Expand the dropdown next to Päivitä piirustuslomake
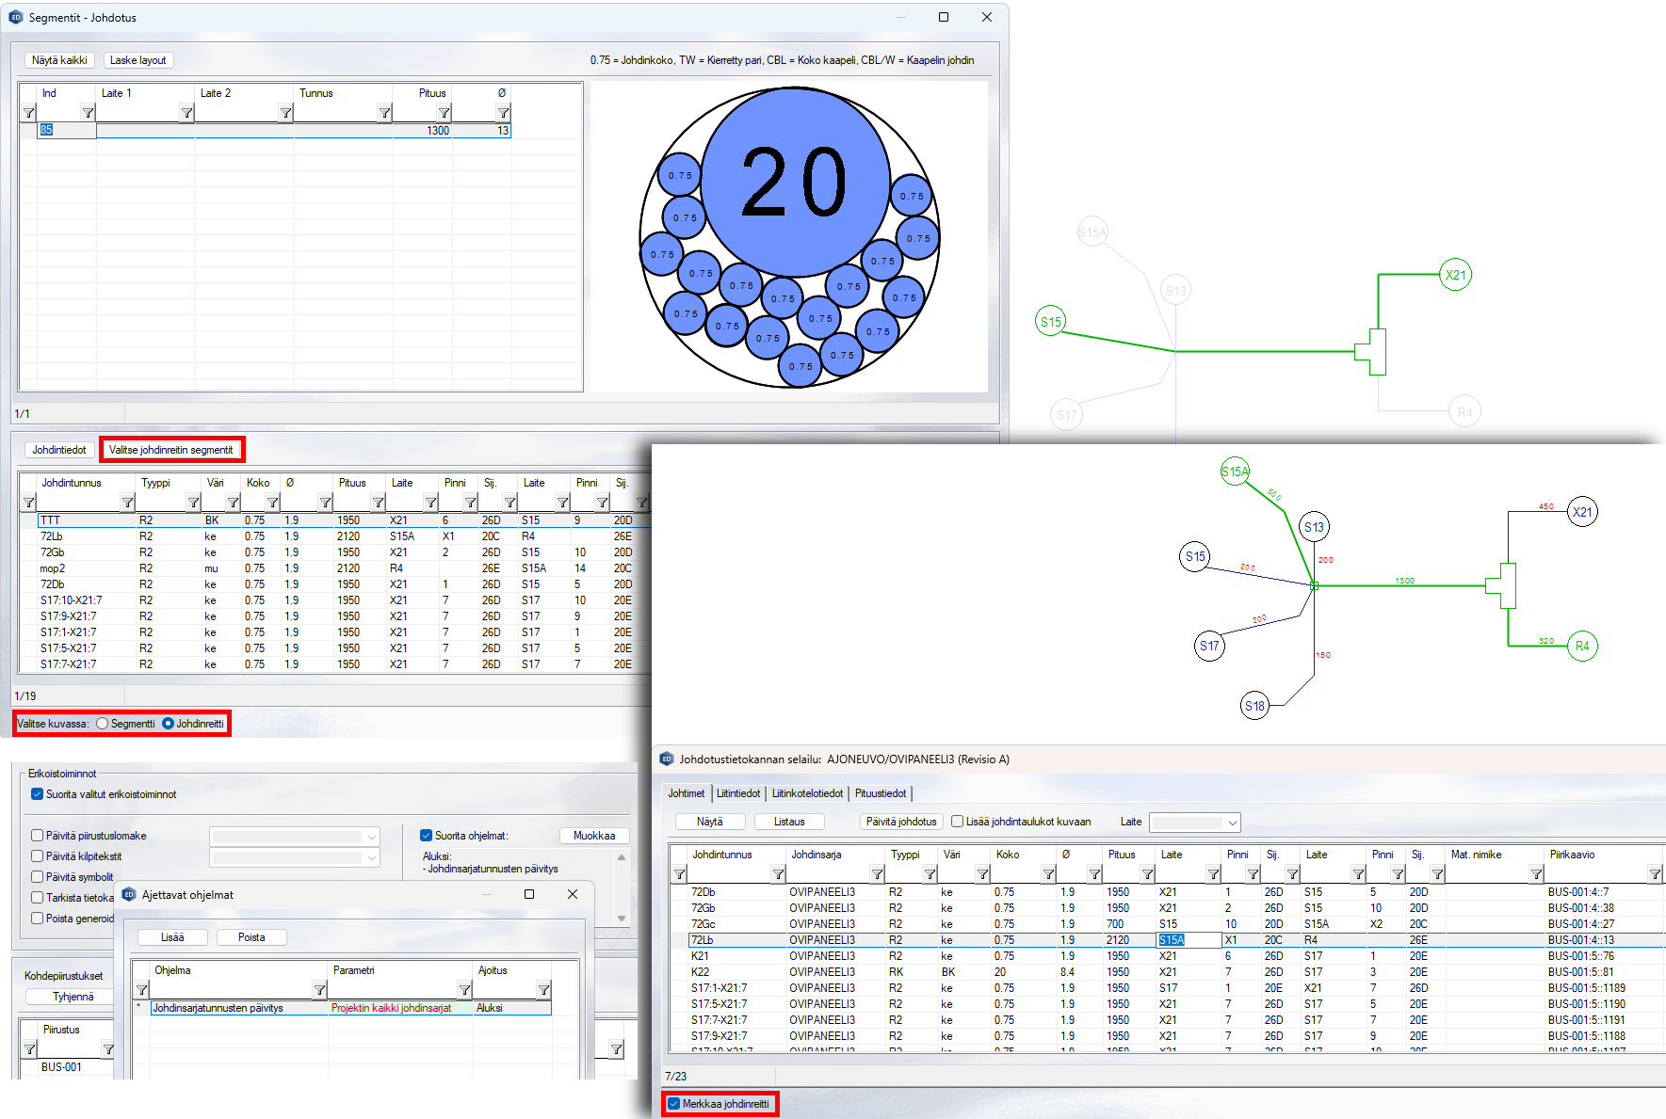 372,837
